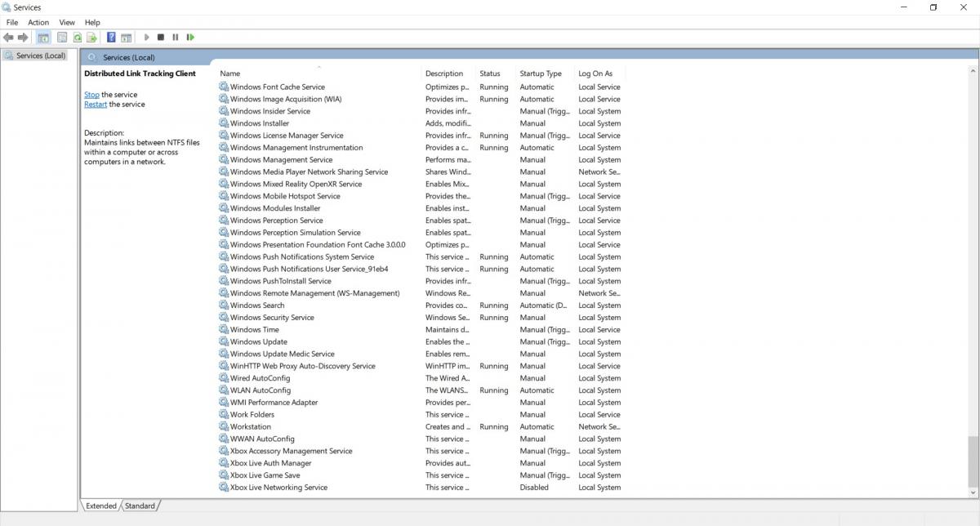Viewport: 980px width, 526px height.
Task: Click the vertical scrollbar thumb
Action: [x=972, y=461]
